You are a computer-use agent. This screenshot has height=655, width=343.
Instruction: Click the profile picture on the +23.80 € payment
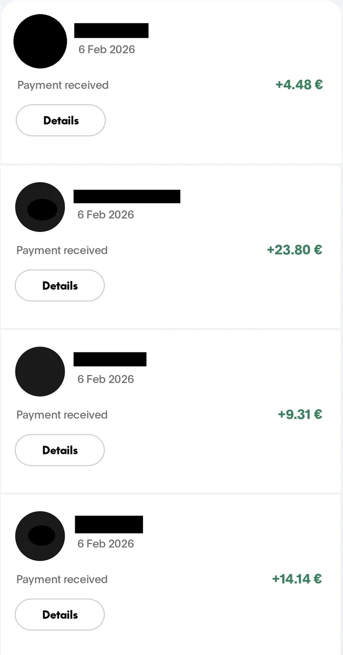click(40, 207)
